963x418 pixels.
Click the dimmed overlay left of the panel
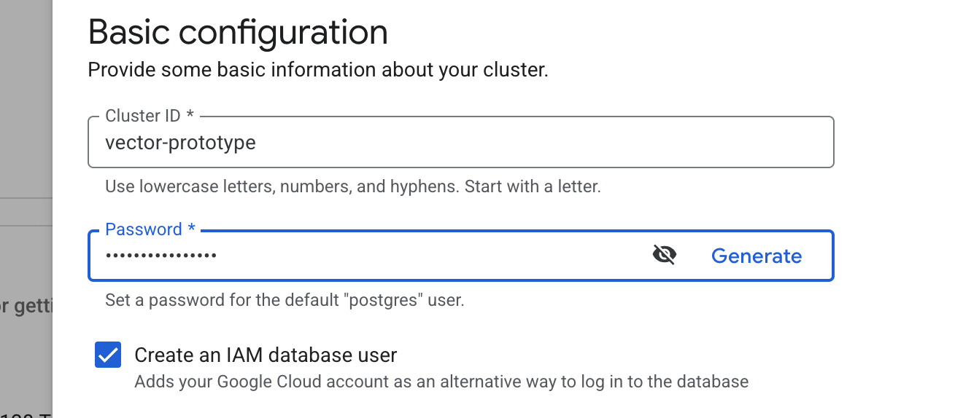(26, 109)
